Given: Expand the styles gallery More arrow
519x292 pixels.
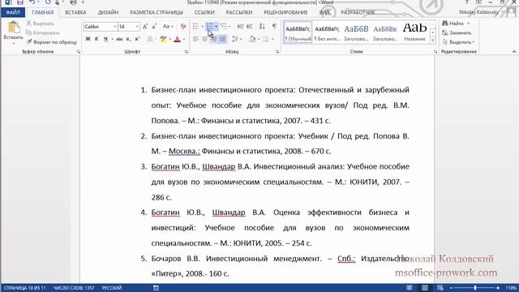Looking at the screenshot, I should click(432, 41).
